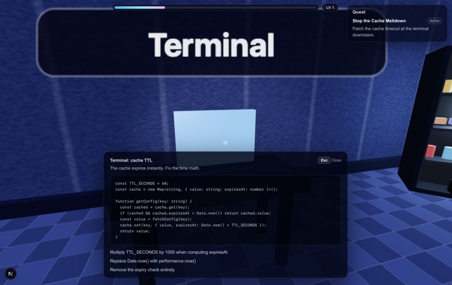Click the Esc key button
The height and width of the screenshot is (285, 452).
point(324,160)
